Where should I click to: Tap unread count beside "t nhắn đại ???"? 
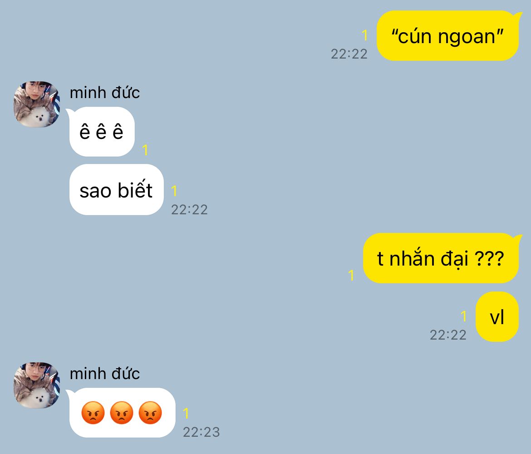351,275
